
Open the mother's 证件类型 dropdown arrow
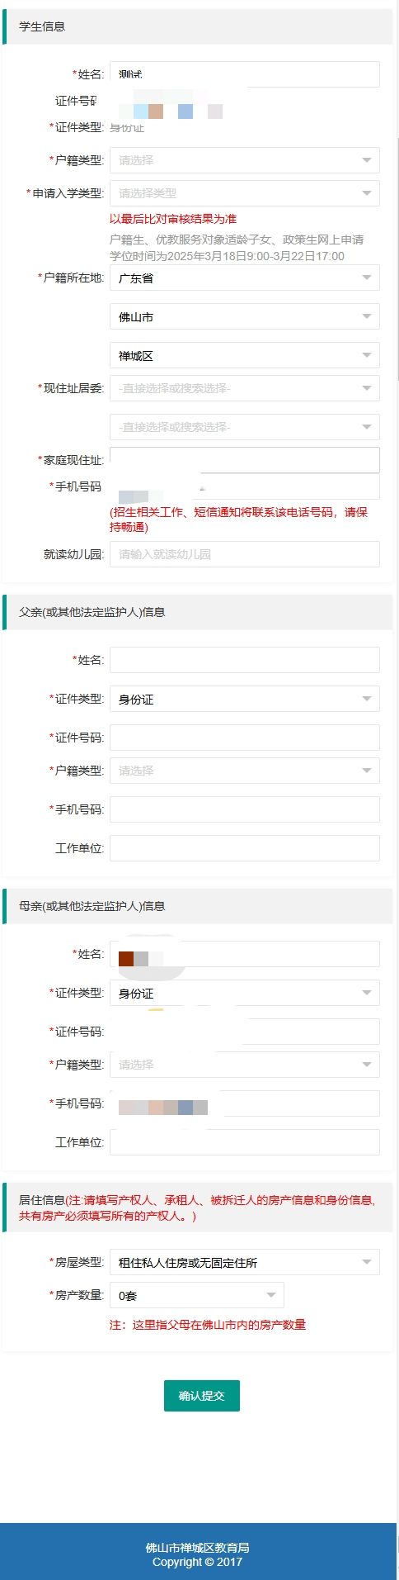[x=367, y=994]
